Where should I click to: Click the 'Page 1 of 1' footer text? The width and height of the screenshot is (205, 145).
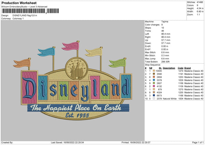198,142
